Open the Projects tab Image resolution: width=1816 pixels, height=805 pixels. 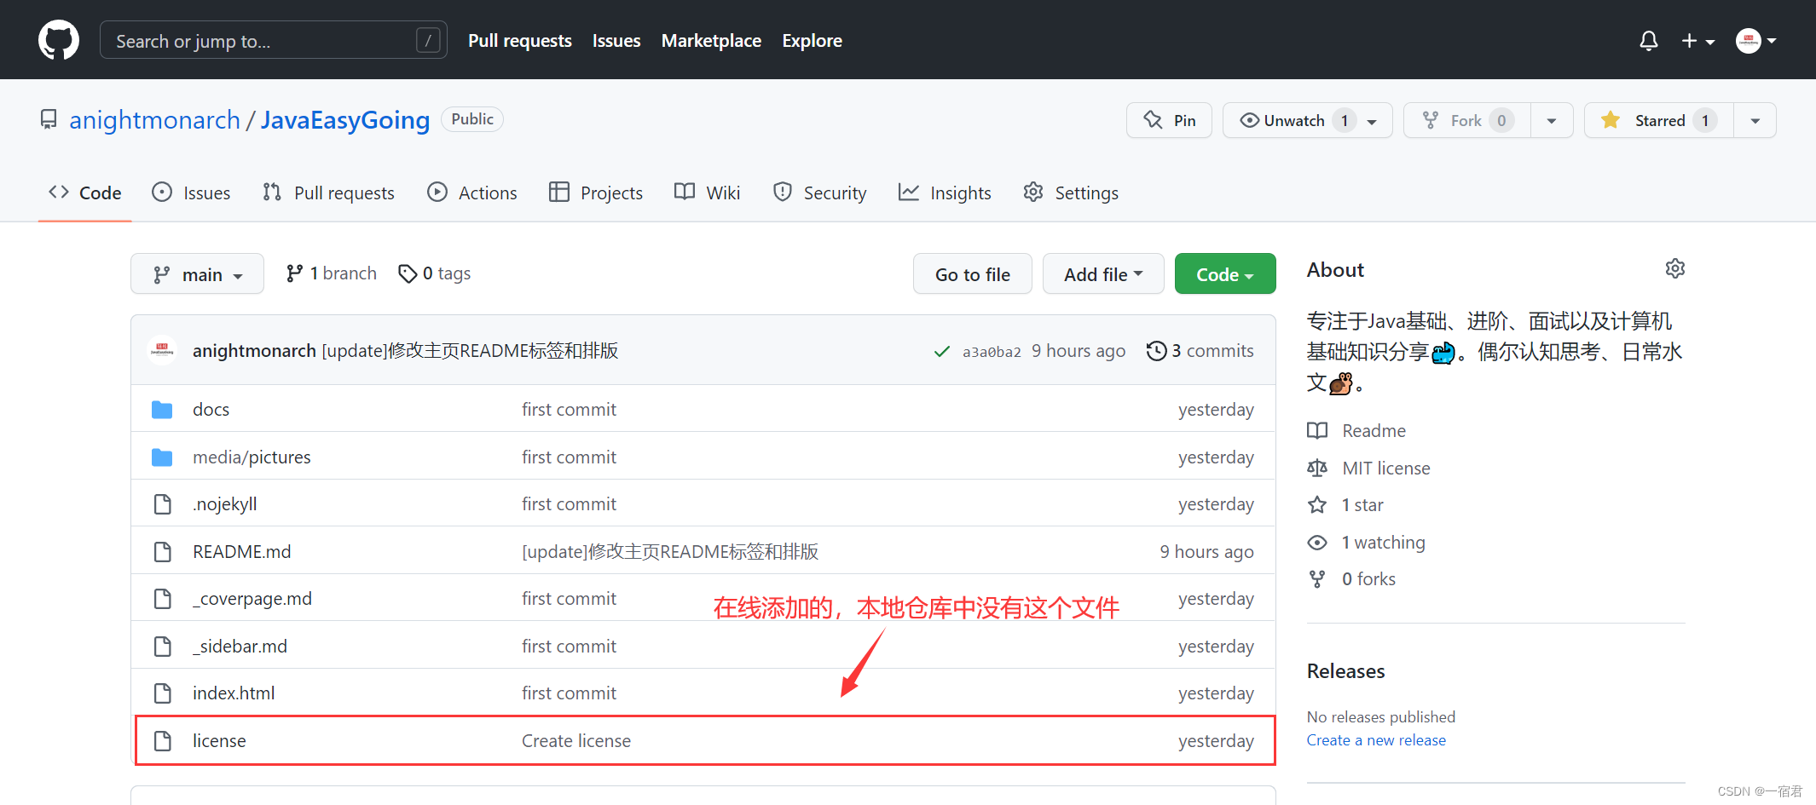[x=596, y=193]
